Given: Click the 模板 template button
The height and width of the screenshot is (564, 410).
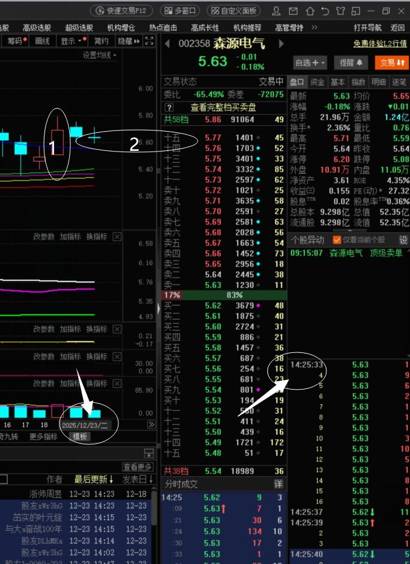Looking at the screenshot, I should tap(80, 437).
